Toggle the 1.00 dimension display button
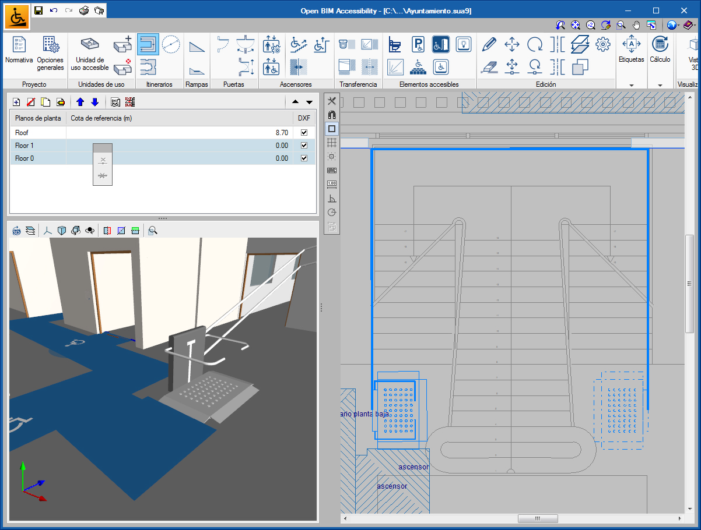 (x=332, y=185)
